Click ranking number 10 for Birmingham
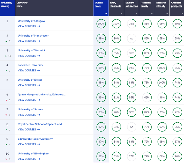Image resolution: width=184 pixels, height=163 pixels. coord(7,153)
